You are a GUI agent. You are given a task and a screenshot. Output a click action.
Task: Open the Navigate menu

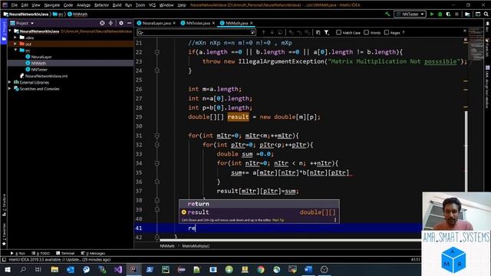[x=52, y=5]
